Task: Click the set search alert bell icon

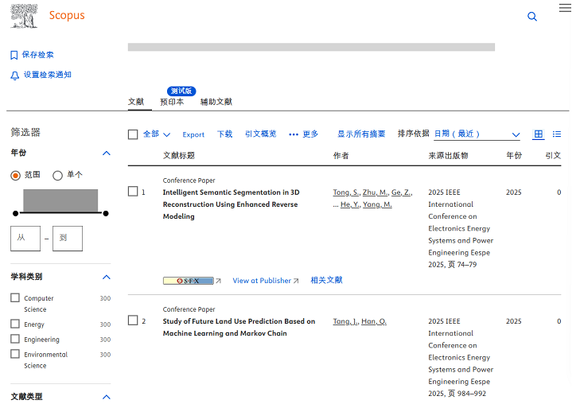Action: (14, 75)
